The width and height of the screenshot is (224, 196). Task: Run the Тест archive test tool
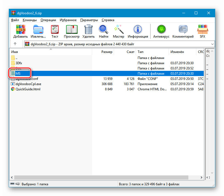click(x=55, y=31)
